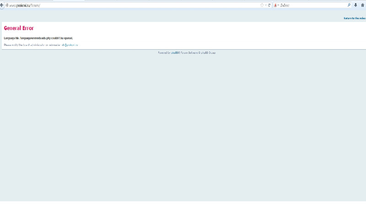Reload the page with the refresh icon
Screen dimensions: 366x206
tap(269, 5)
